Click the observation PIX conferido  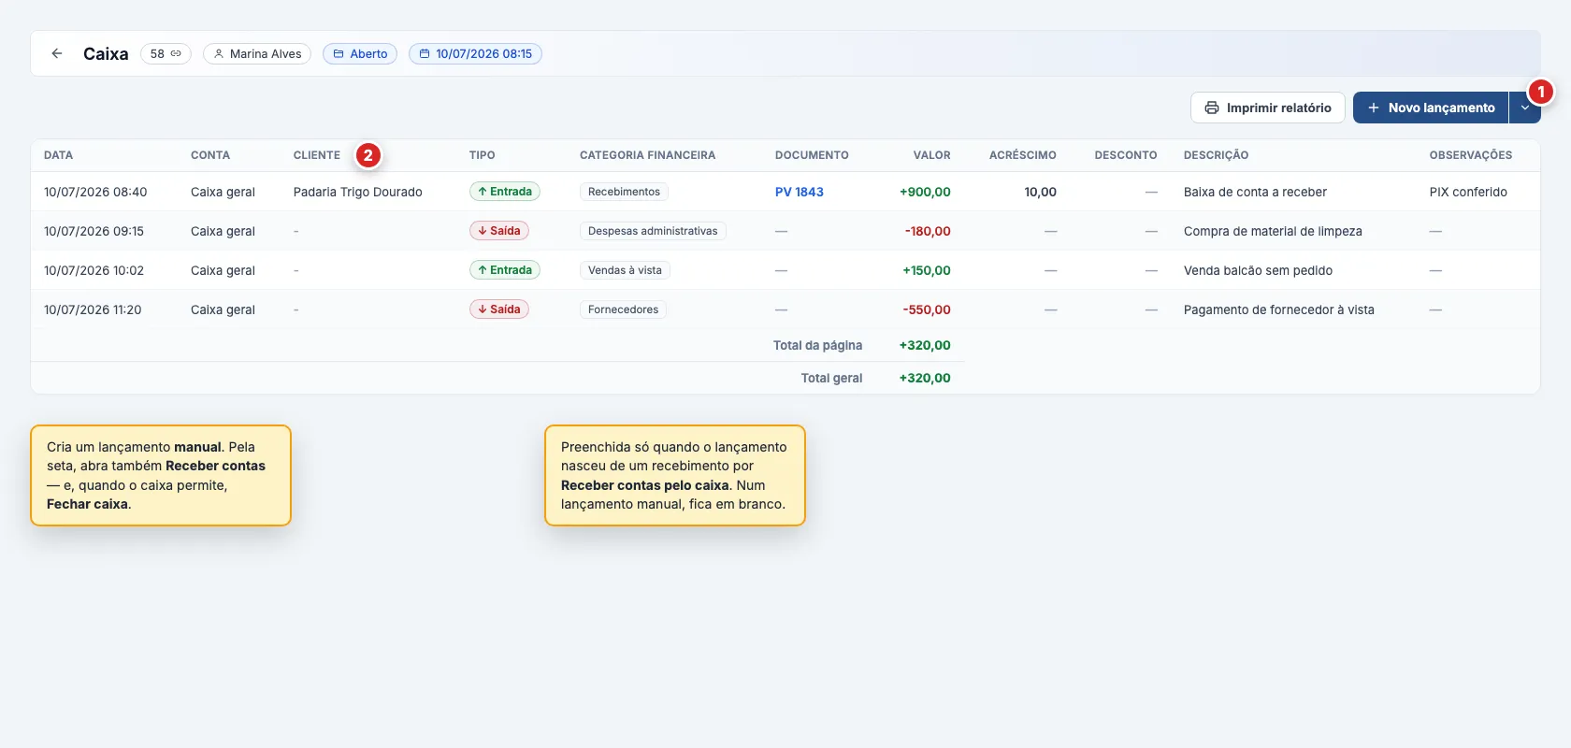[x=1468, y=192]
